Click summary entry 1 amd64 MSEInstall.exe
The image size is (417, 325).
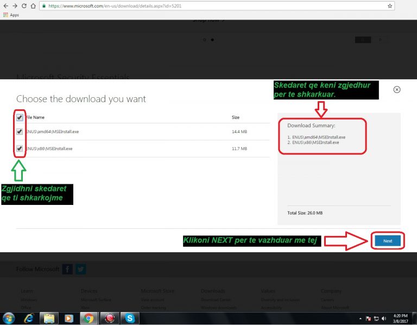(x=316, y=137)
